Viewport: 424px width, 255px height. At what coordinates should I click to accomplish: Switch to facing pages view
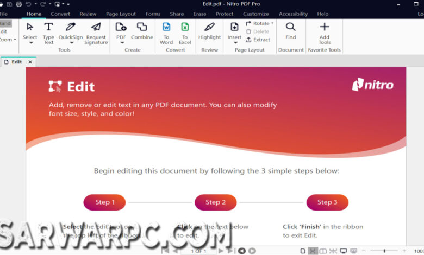pos(323,251)
